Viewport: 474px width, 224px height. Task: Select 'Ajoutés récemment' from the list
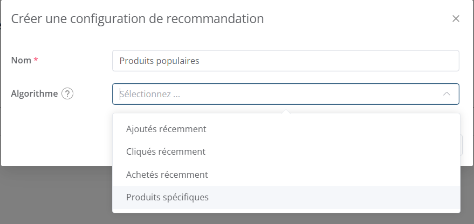coord(166,129)
